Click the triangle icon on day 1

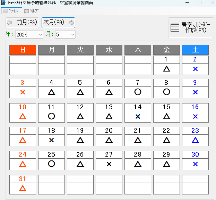tap(166, 69)
